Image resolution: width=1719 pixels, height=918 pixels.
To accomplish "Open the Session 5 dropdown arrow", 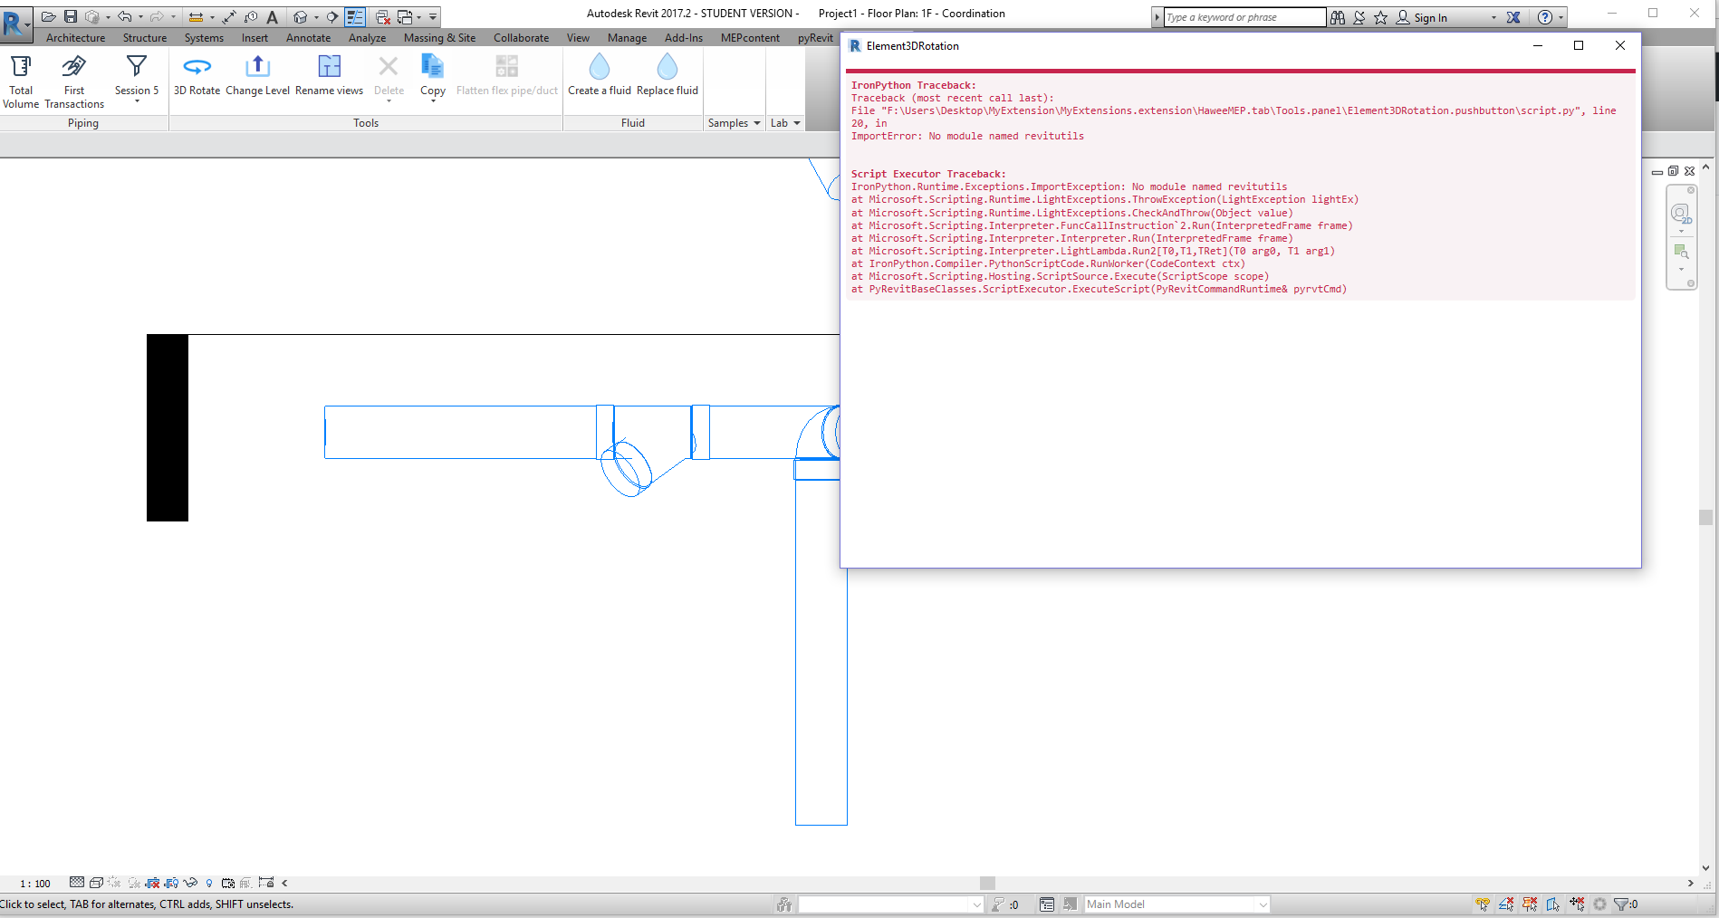I will tap(137, 102).
